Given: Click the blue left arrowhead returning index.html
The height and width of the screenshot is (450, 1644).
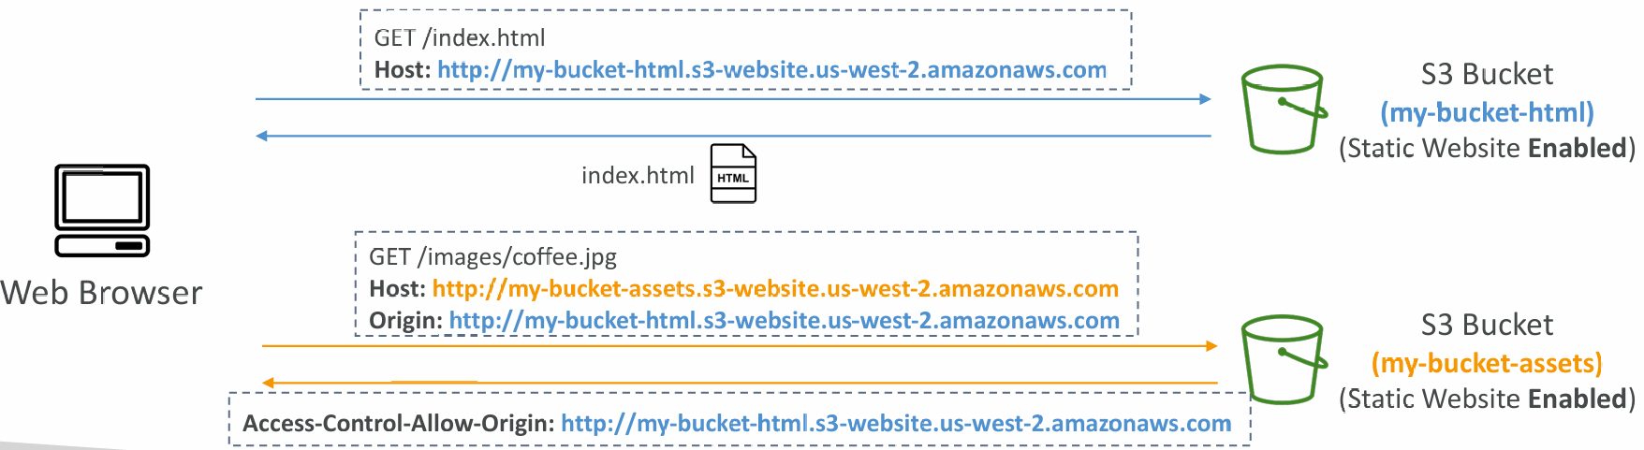Looking at the screenshot, I should (x=262, y=136).
